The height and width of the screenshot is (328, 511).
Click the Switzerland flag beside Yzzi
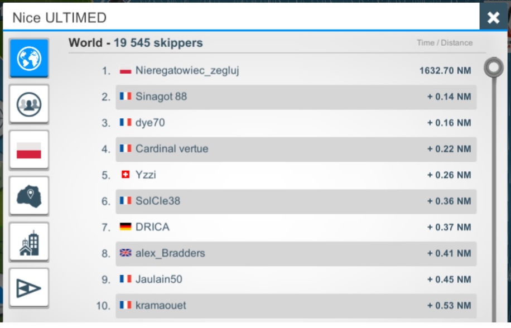click(126, 175)
